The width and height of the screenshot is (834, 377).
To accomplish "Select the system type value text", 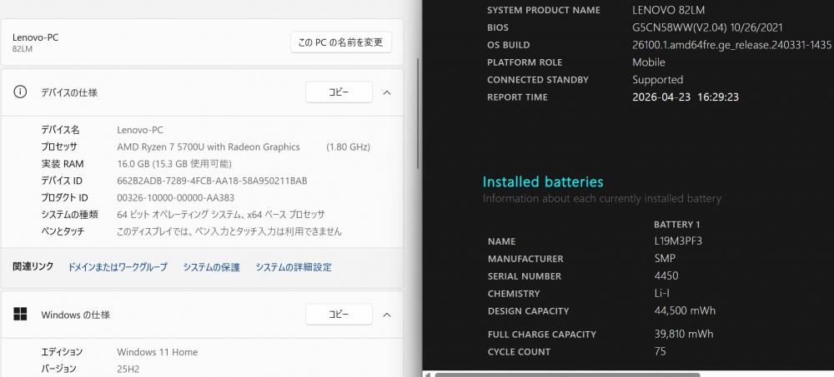I will [221, 215].
